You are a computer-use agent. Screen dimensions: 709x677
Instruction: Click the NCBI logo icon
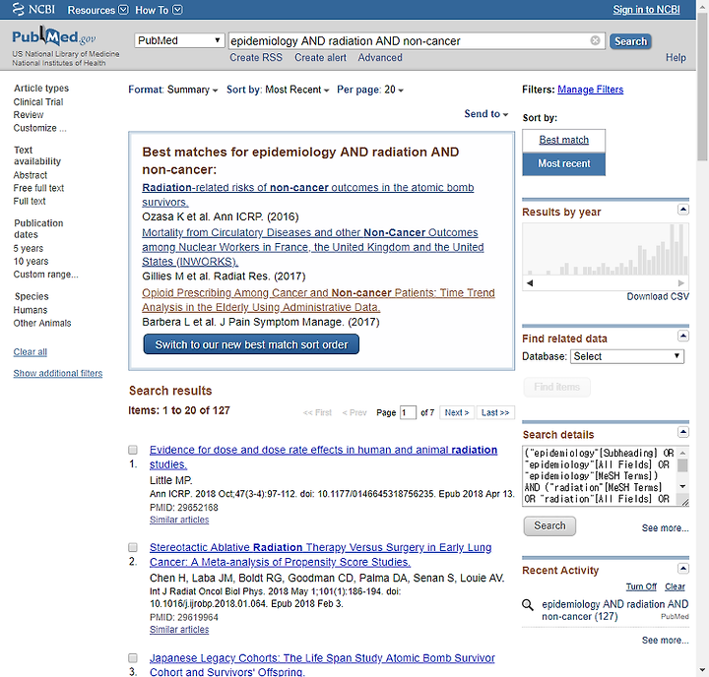18,9
